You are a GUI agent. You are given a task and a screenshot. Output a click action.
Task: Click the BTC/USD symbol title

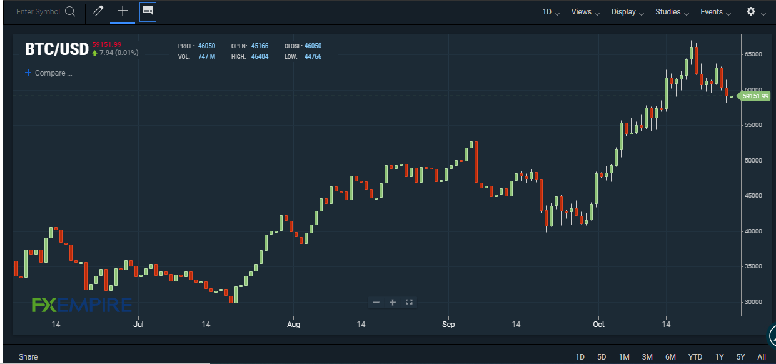[56, 49]
